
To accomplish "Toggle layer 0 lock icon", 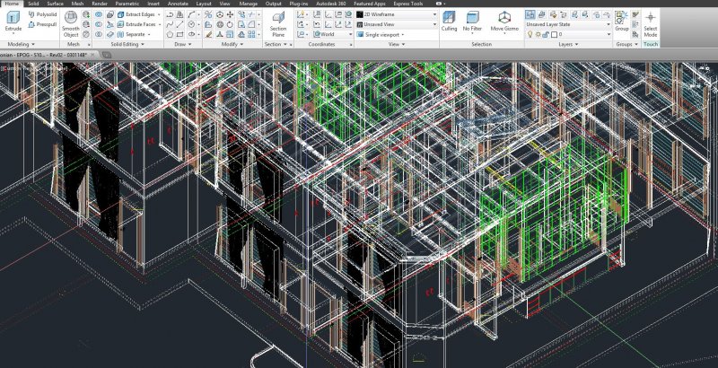I will click(x=546, y=34).
